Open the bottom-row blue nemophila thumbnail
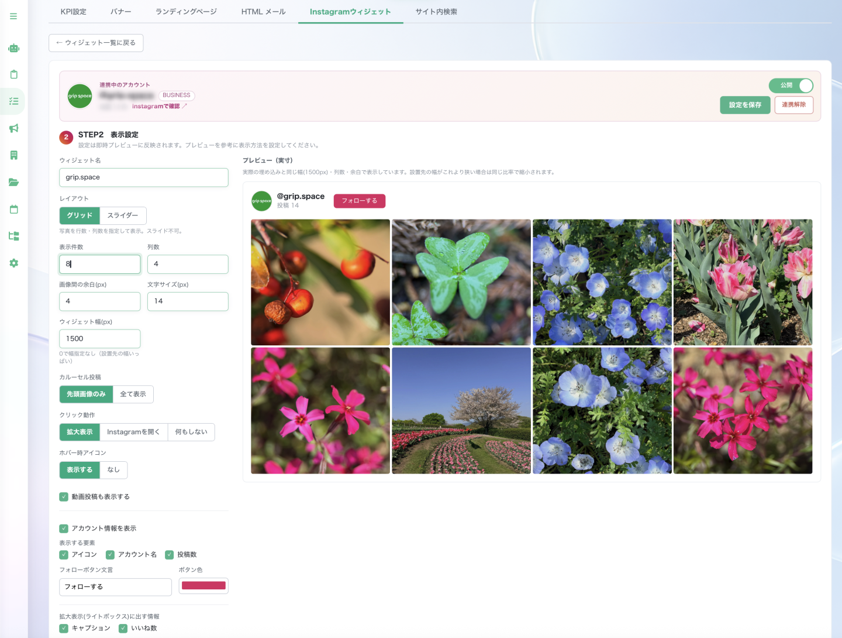842x638 pixels. pos(602,411)
